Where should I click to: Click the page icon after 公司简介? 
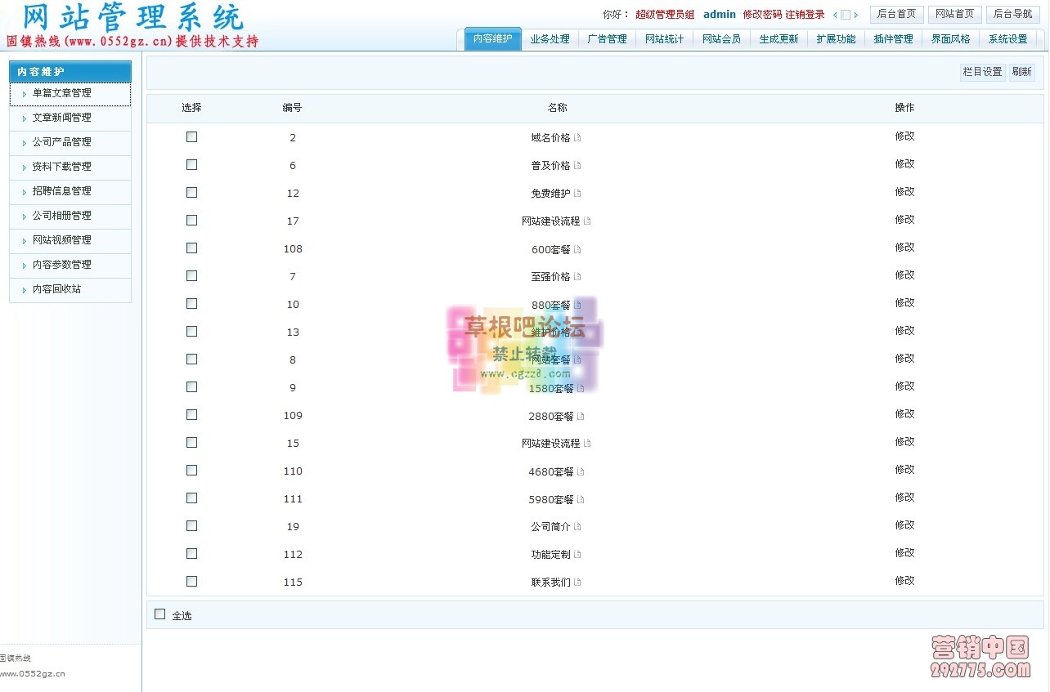[x=577, y=527]
